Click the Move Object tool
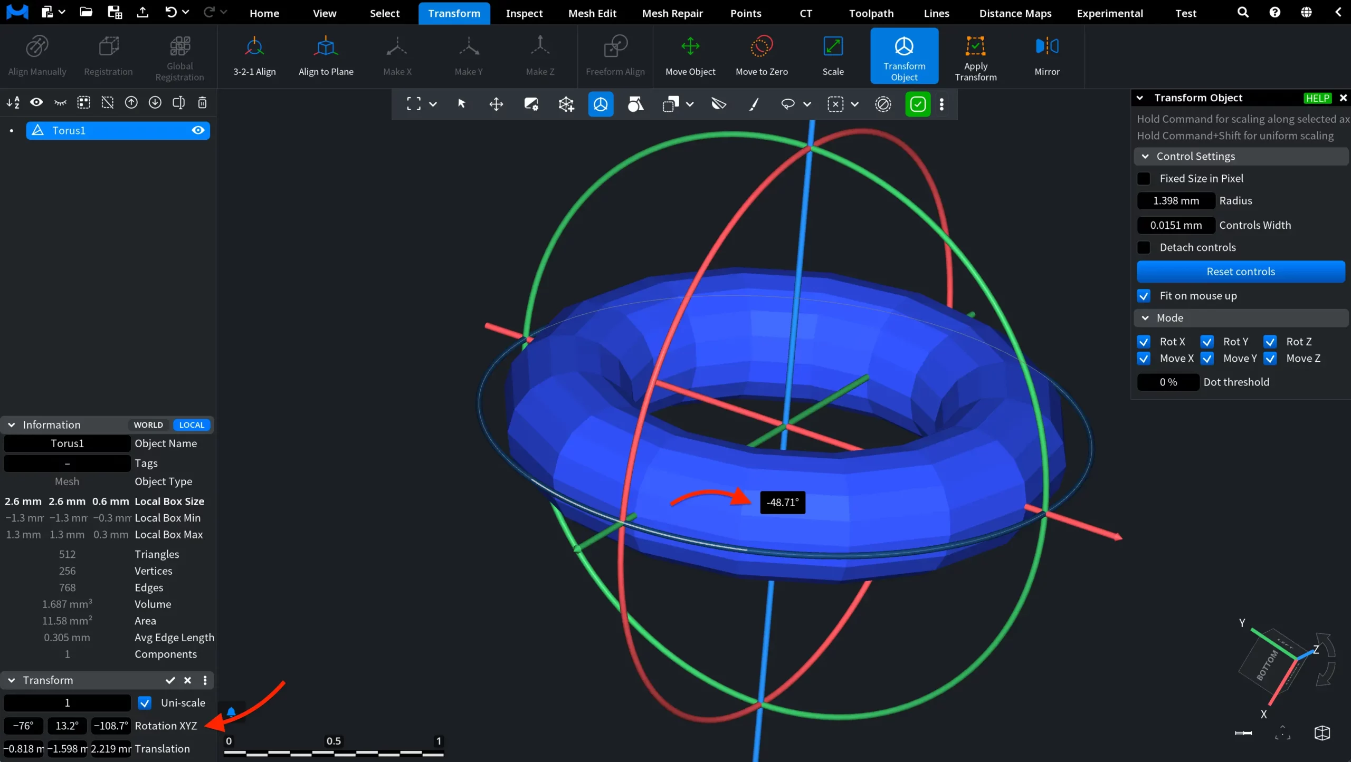Screen dimensions: 1351x762 tap(690, 56)
